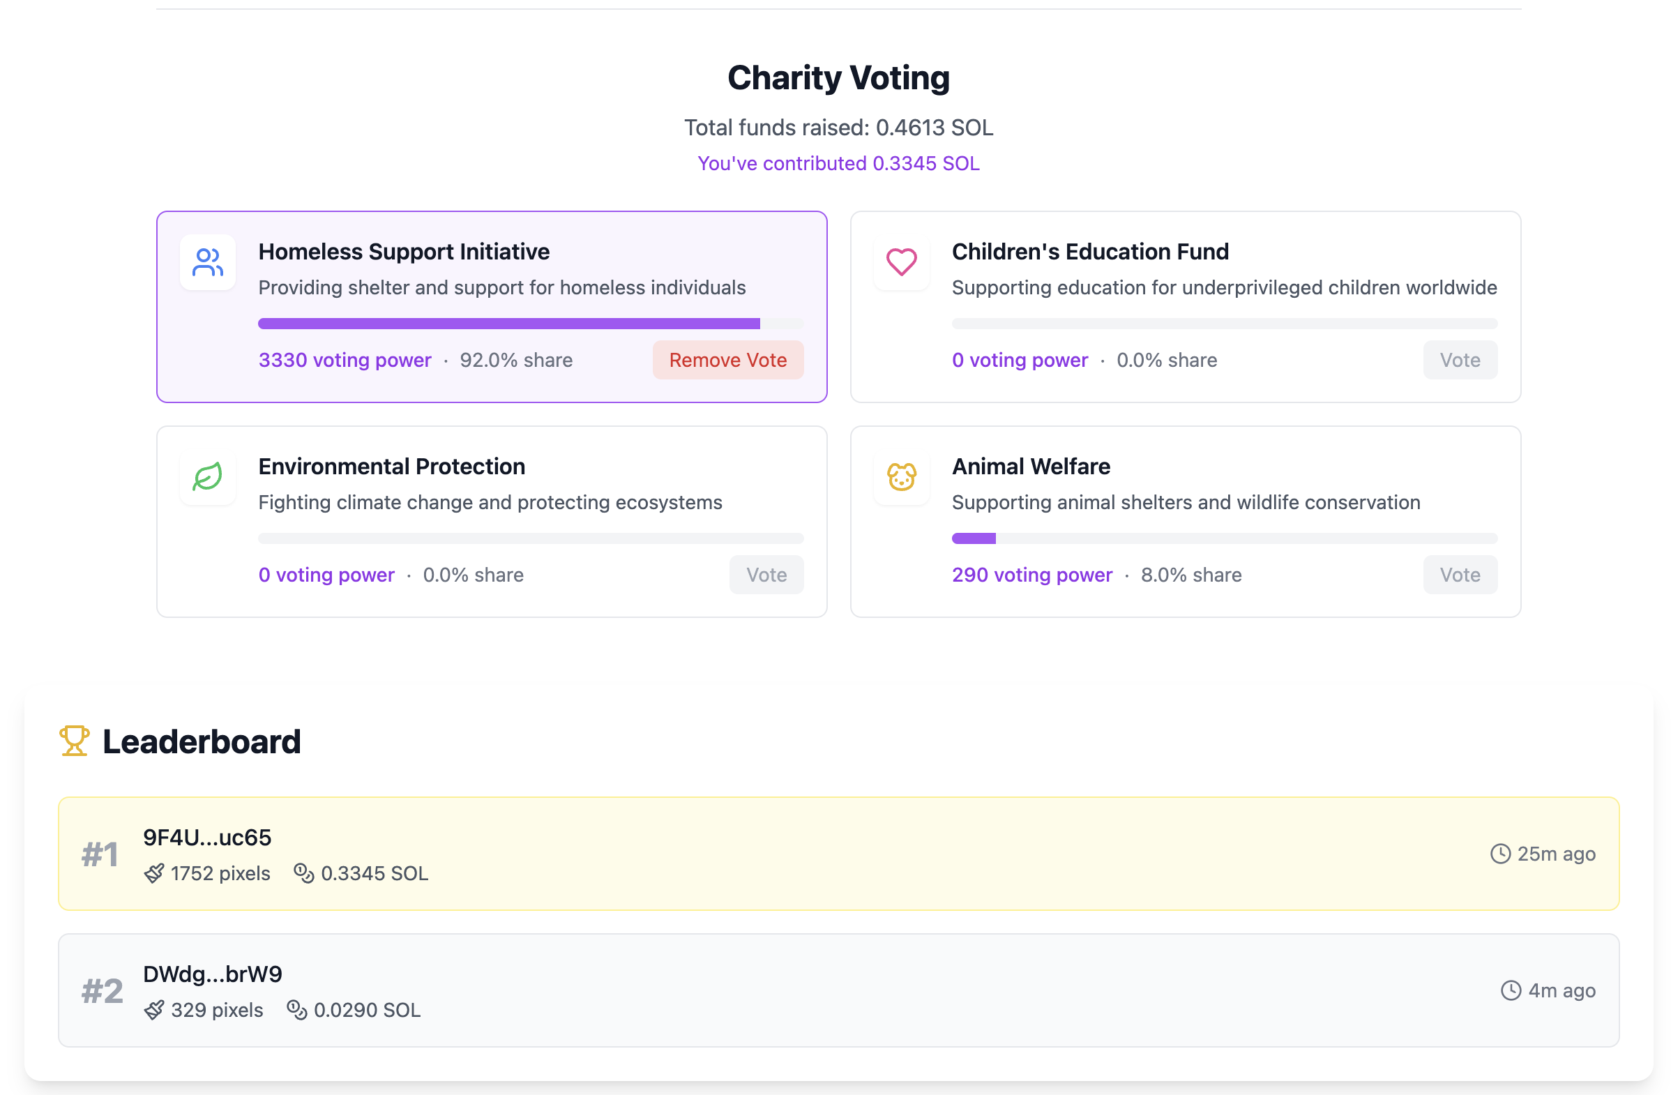Click the Homeless Support Initiative people icon
Screen dimensions: 1671x1095
(208, 262)
